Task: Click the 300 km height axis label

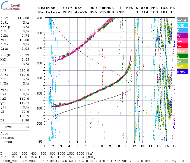Action: pyautogui.click(x=39, y=108)
